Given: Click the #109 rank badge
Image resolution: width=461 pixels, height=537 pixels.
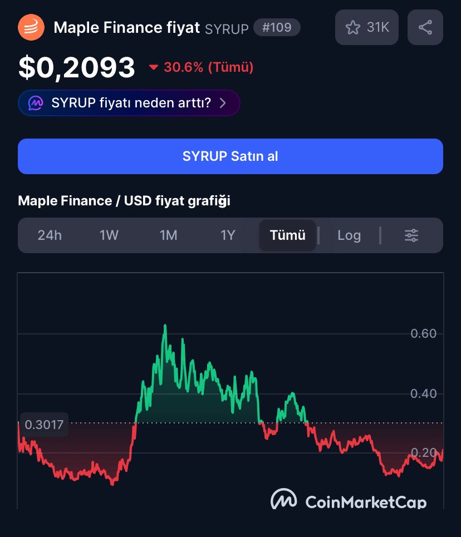Looking at the screenshot, I should click(277, 27).
